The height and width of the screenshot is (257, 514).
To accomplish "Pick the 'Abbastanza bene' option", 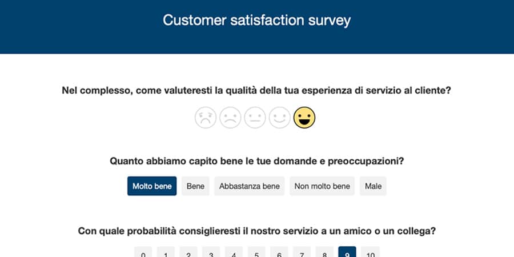I will point(250,186).
